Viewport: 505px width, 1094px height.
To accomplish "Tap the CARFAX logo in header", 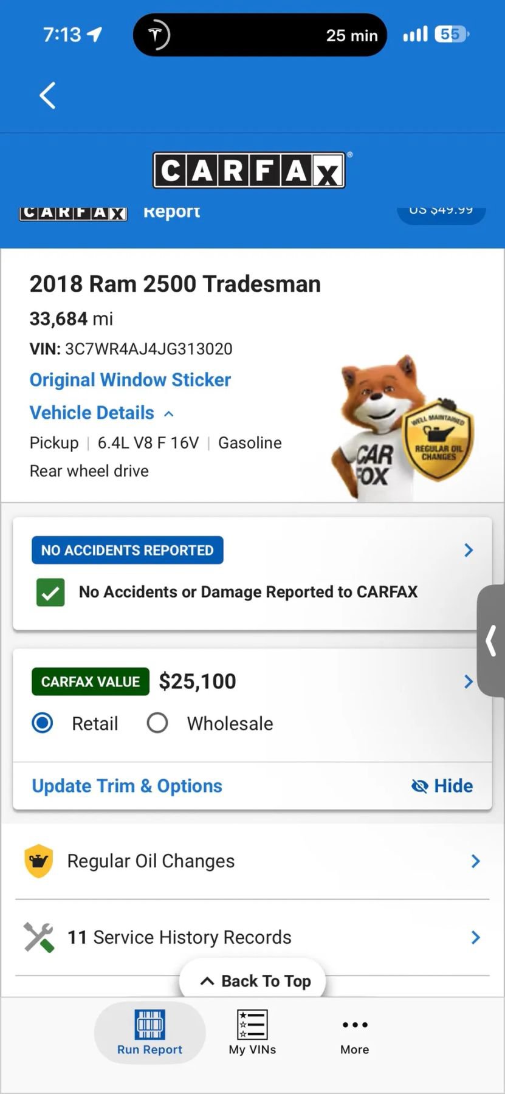I will click(x=250, y=170).
